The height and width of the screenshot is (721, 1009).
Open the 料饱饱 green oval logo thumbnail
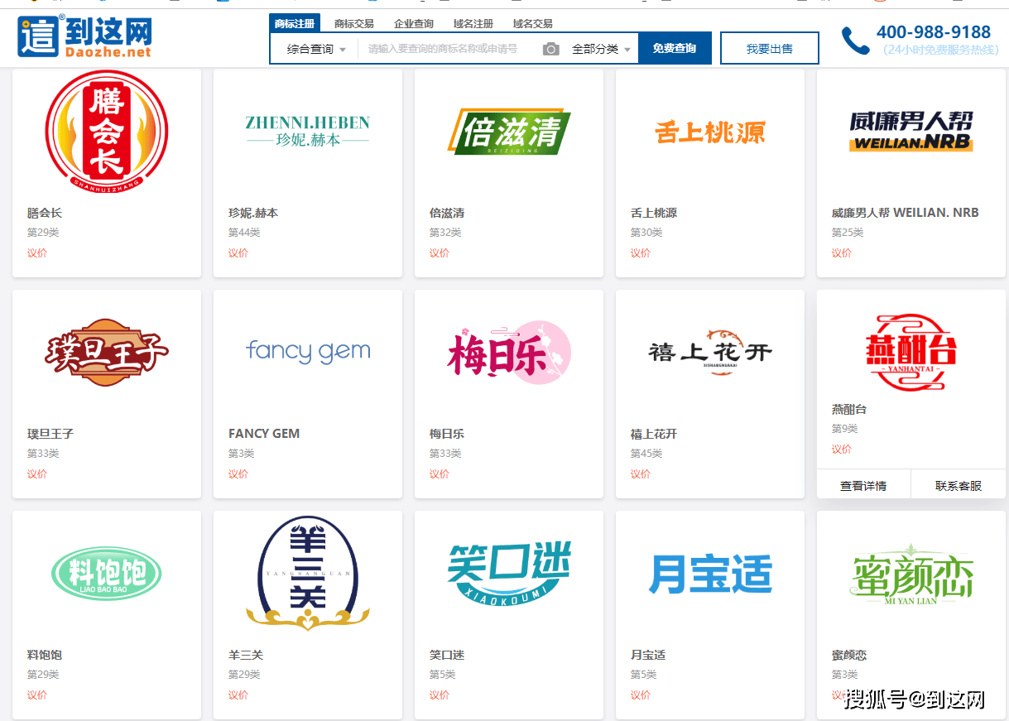pos(107,574)
